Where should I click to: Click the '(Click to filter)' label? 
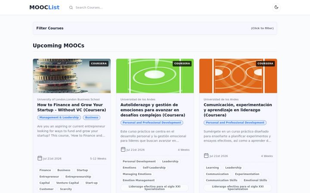click(262, 28)
